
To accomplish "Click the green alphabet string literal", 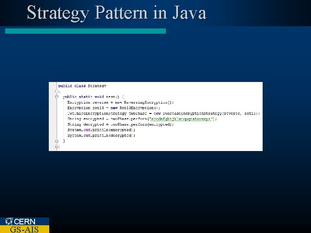I will coord(181,119).
